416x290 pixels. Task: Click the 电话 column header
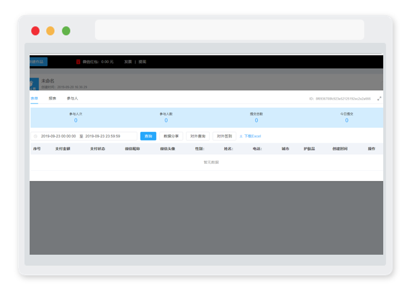(257, 149)
